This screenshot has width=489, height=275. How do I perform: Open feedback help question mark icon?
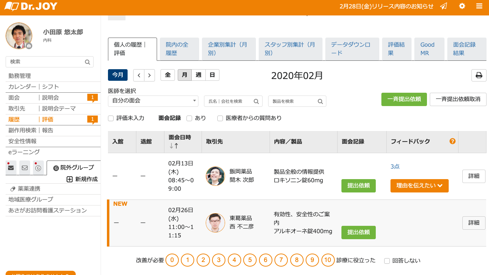point(453,141)
